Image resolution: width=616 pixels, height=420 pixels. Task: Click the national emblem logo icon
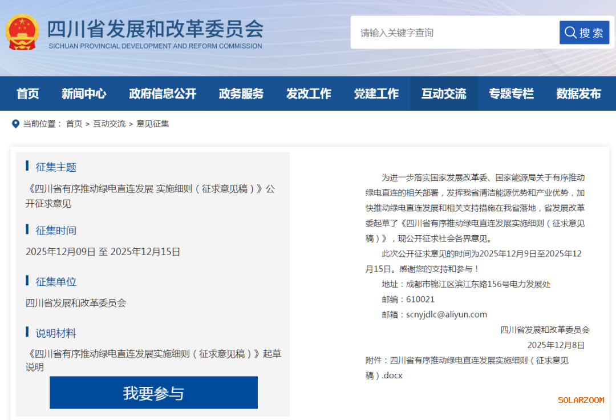pyautogui.click(x=22, y=32)
